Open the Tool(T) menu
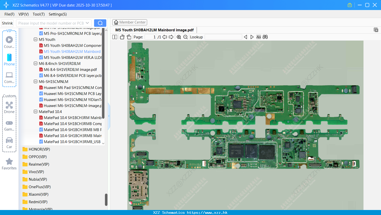The height and width of the screenshot is (215, 381). point(39,14)
